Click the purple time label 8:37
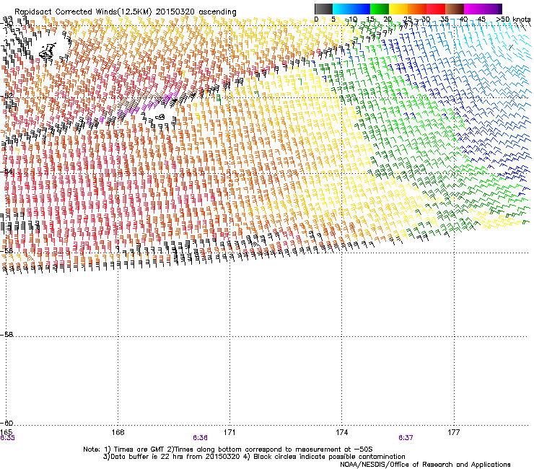The width and height of the screenshot is (534, 469). pyautogui.click(x=406, y=438)
